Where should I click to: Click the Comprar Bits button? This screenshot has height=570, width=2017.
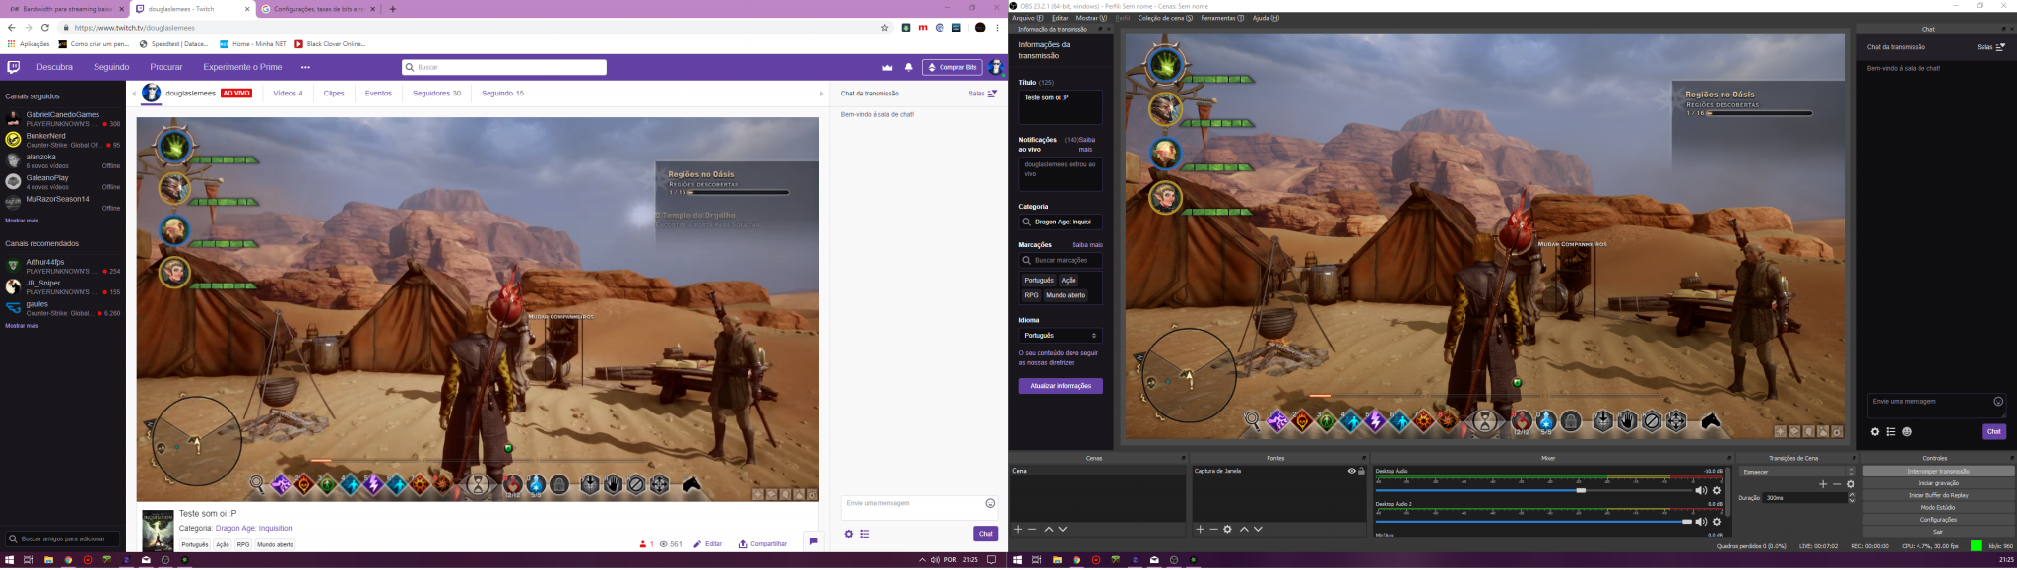tap(952, 67)
